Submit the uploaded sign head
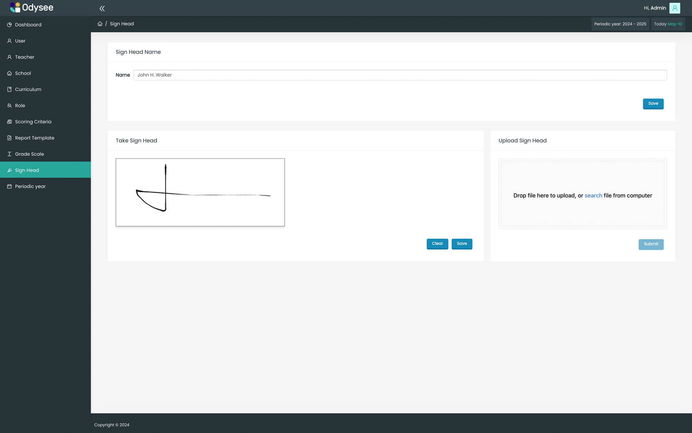Viewport: 692px width, 433px height. [x=651, y=244]
